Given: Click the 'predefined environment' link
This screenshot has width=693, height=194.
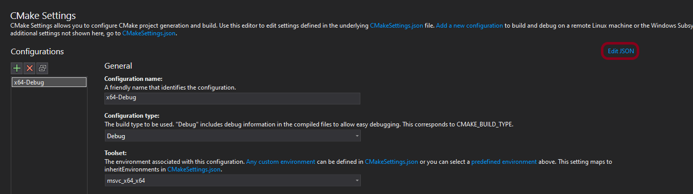Looking at the screenshot, I should [504, 162].
